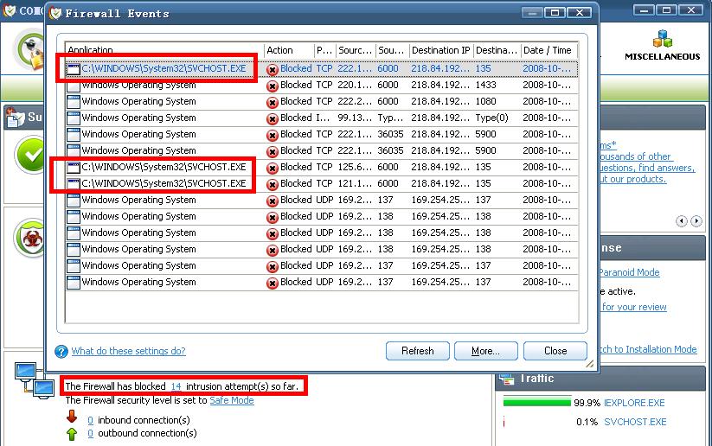Select SVCHOST.EXE row with source 121.1...

coord(322,184)
